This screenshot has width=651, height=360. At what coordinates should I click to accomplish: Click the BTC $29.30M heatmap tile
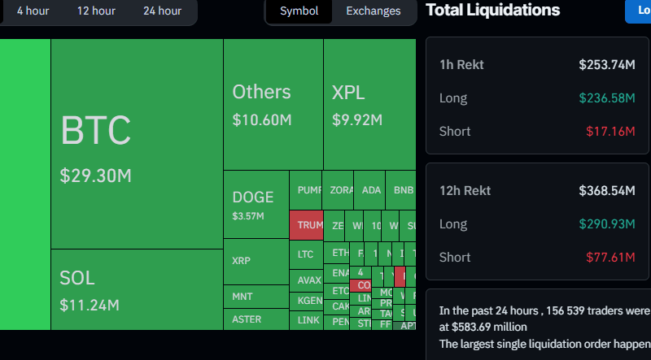137,144
